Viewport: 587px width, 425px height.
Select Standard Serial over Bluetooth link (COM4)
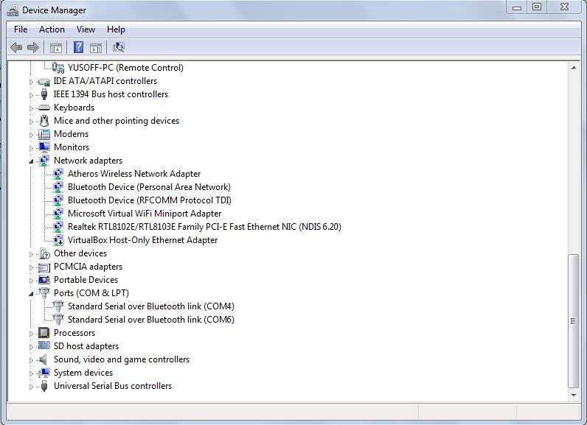coord(151,306)
